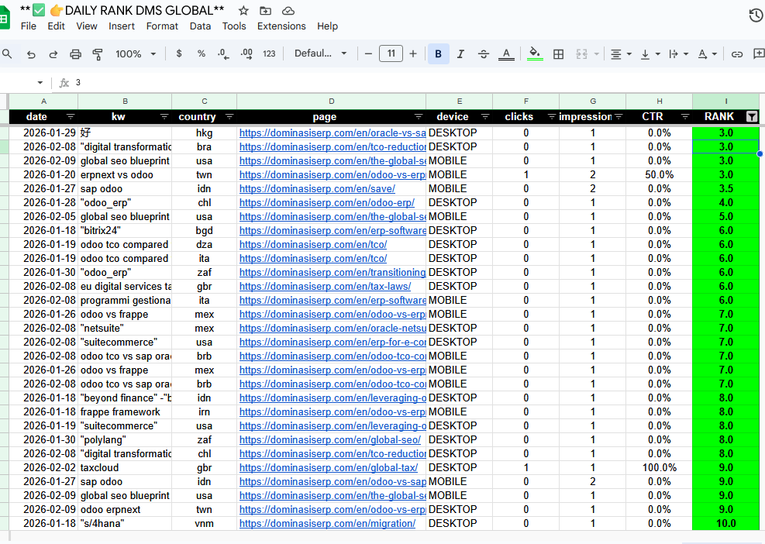
Task: Open more number formats (123)
Action: tap(269, 53)
